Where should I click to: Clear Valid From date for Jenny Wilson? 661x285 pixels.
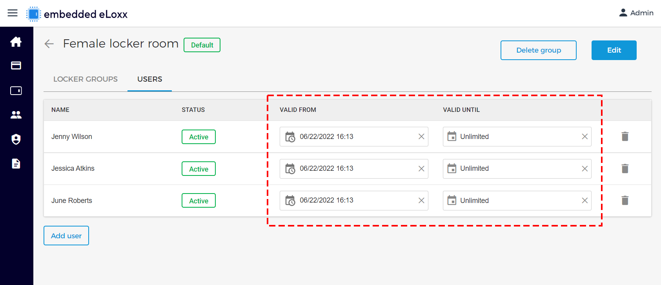coord(421,136)
